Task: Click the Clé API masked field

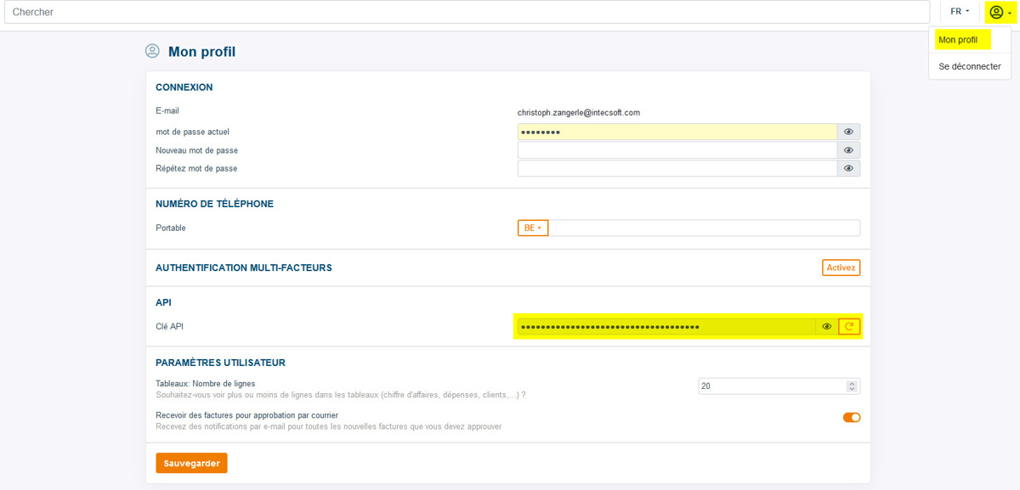Action: click(x=667, y=326)
